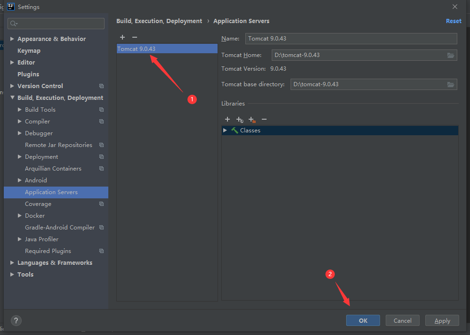
Task: Collapse Build, Execution, Deployment section
Action: tap(12, 98)
